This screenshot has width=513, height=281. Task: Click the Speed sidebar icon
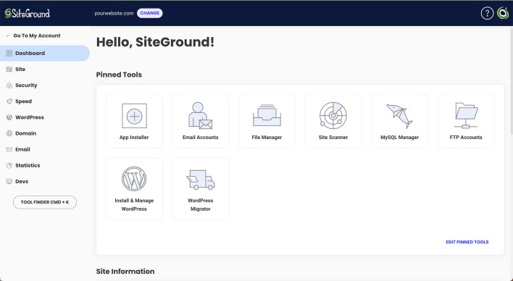point(9,101)
